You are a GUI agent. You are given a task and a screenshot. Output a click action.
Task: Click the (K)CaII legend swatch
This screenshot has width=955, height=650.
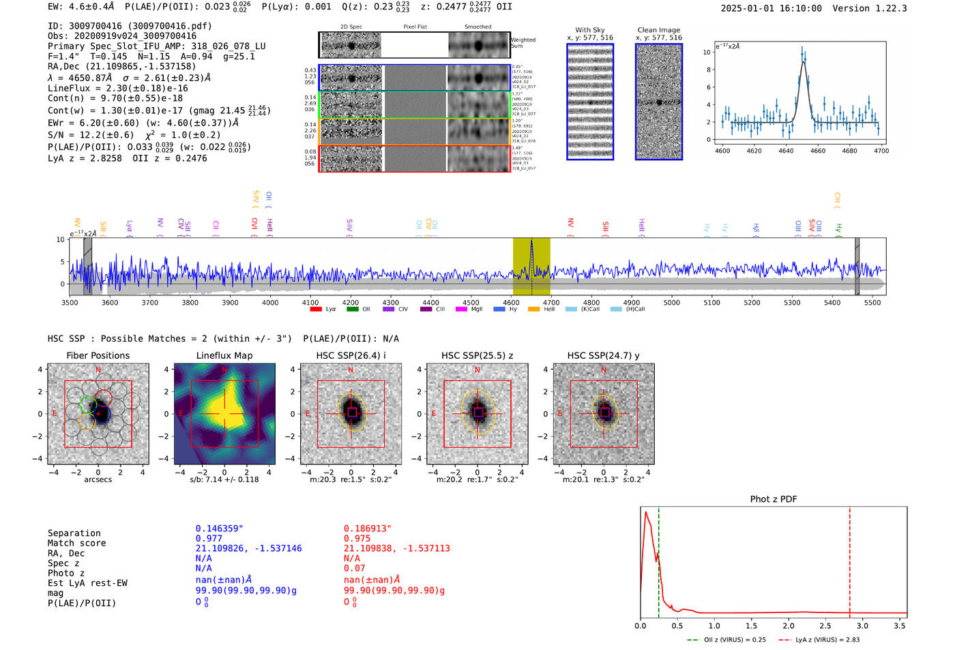572,309
